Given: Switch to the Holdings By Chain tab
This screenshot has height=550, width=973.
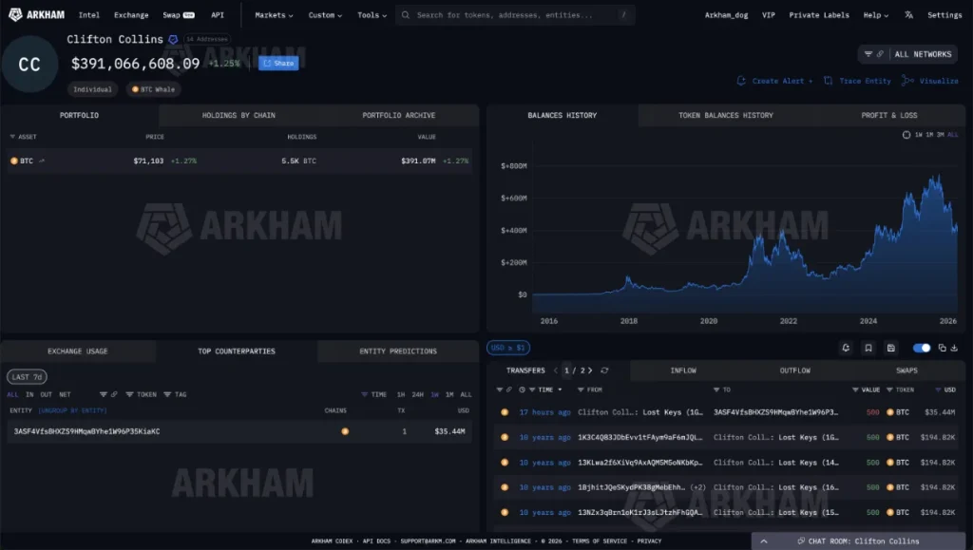Looking at the screenshot, I should click(x=238, y=115).
